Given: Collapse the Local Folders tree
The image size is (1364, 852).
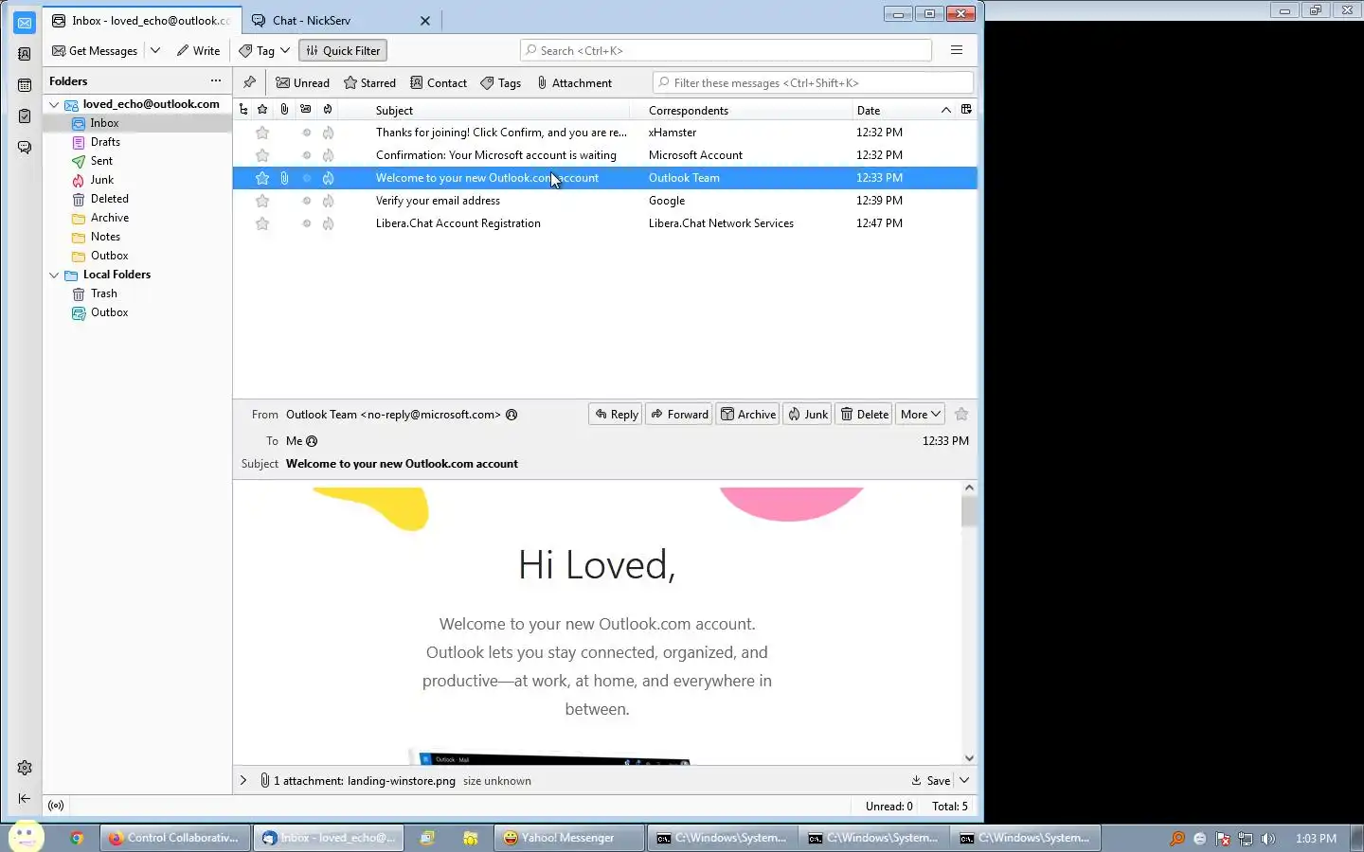Looking at the screenshot, I should click(x=54, y=275).
